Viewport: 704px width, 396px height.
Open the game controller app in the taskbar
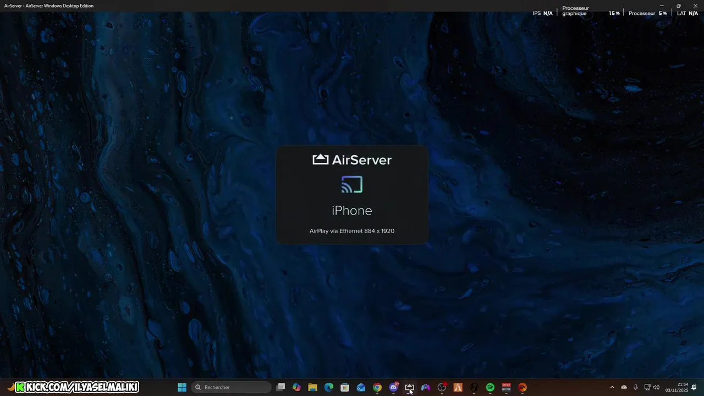(x=426, y=387)
